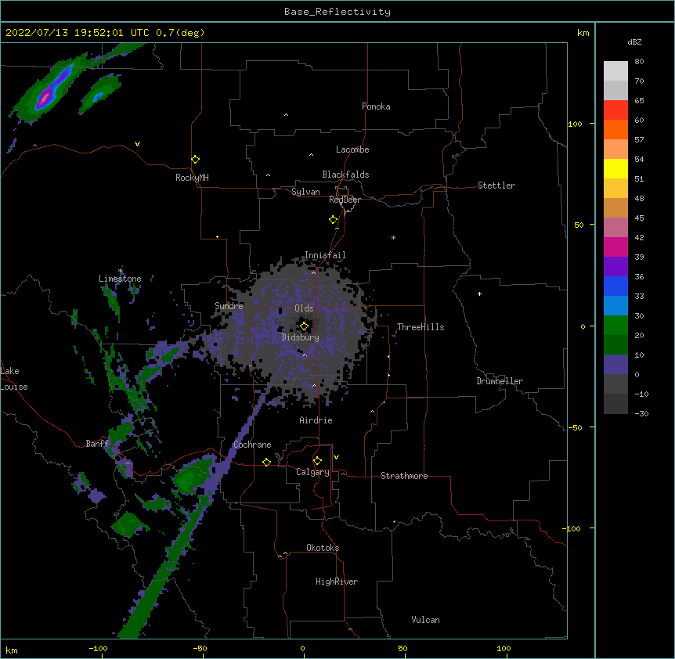Click the Airdrie city label
The width and height of the screenshot is (675, 659).
pos(316,420)
